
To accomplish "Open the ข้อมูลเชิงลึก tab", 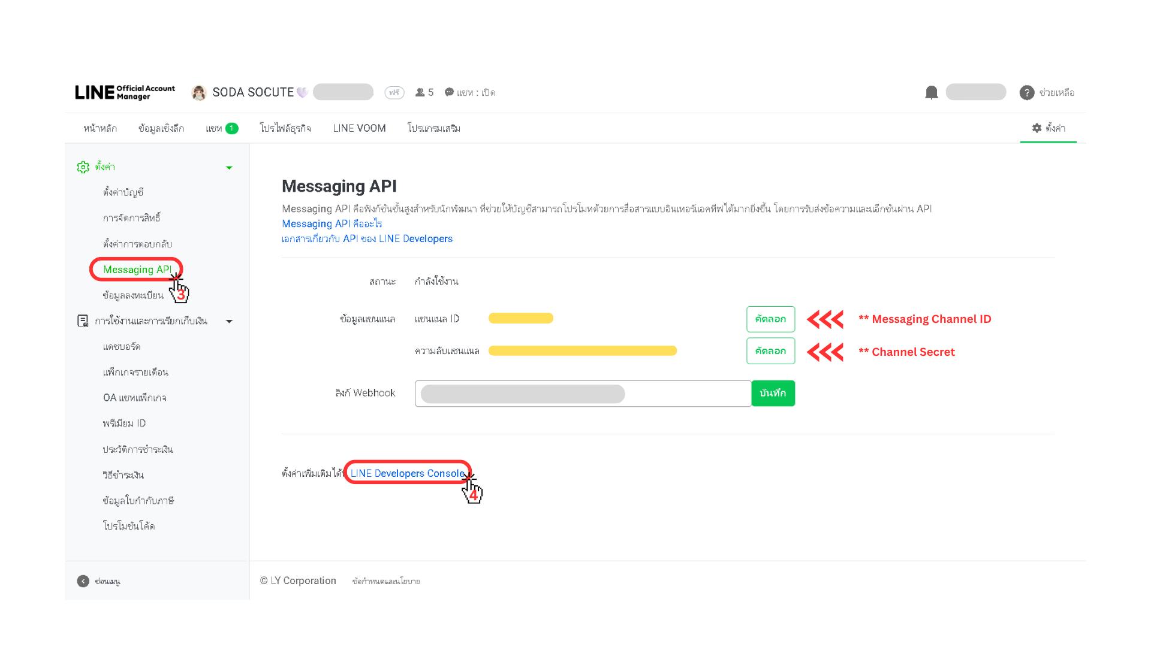I will pyautogui.click(x=161, y=128).
